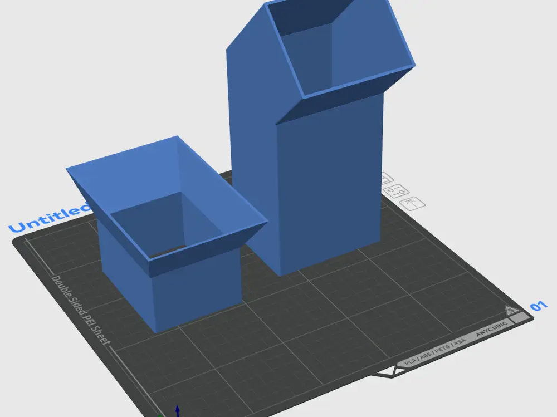Select the tall blue box model
This screenshot has width=557, height=417.
[x=320, y=138]
